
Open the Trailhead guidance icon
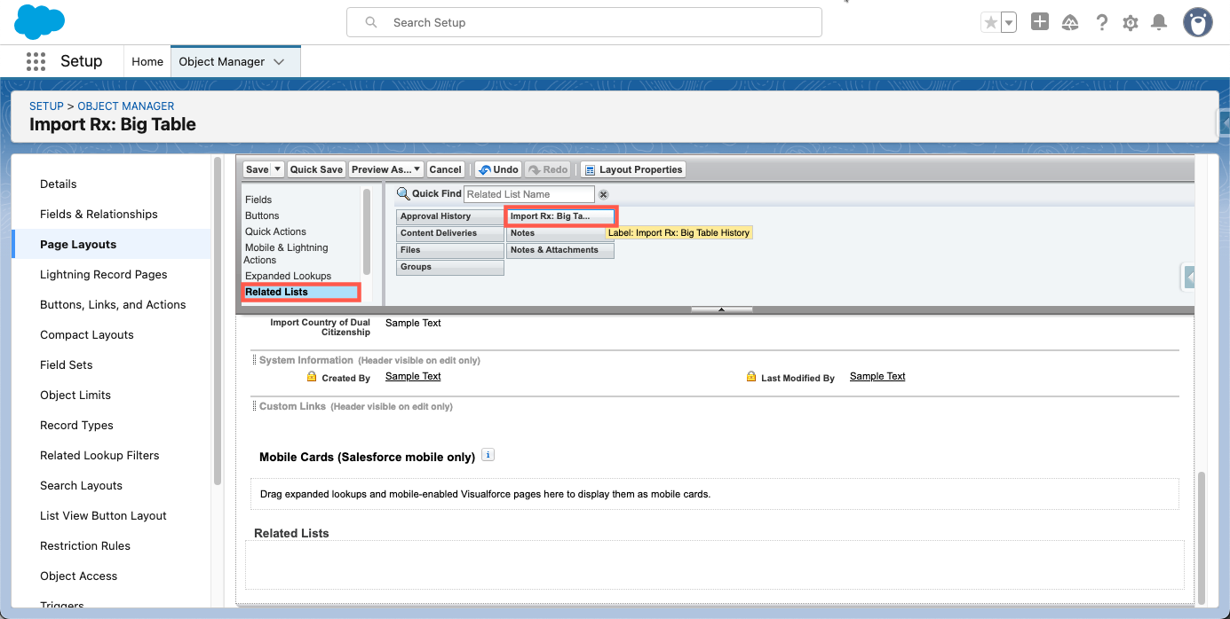[1070, 23]
